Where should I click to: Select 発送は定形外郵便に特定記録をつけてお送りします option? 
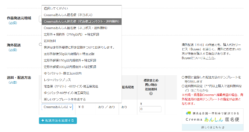tap(82, 48)
